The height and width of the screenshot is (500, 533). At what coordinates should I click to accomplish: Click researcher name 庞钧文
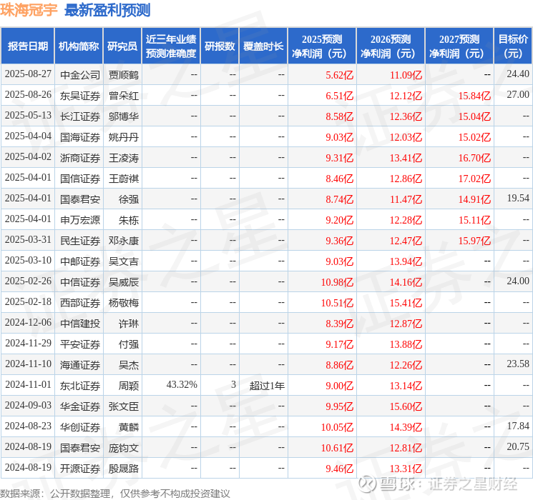click(x=124, y=448)
